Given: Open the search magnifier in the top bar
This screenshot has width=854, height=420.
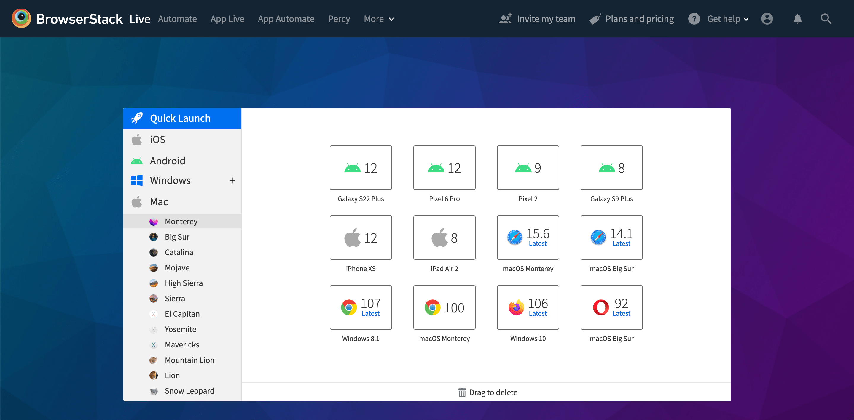Looking at the screenshot, I should 826,19.
